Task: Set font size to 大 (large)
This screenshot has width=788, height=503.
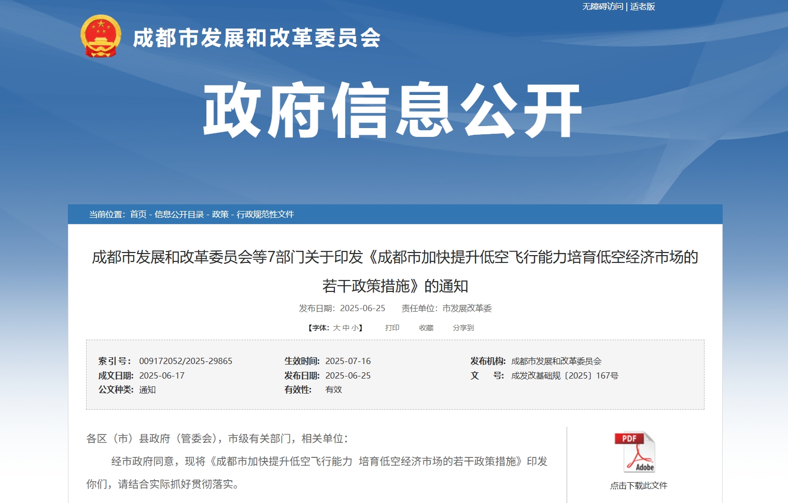Action: click(x=336, y=328)
